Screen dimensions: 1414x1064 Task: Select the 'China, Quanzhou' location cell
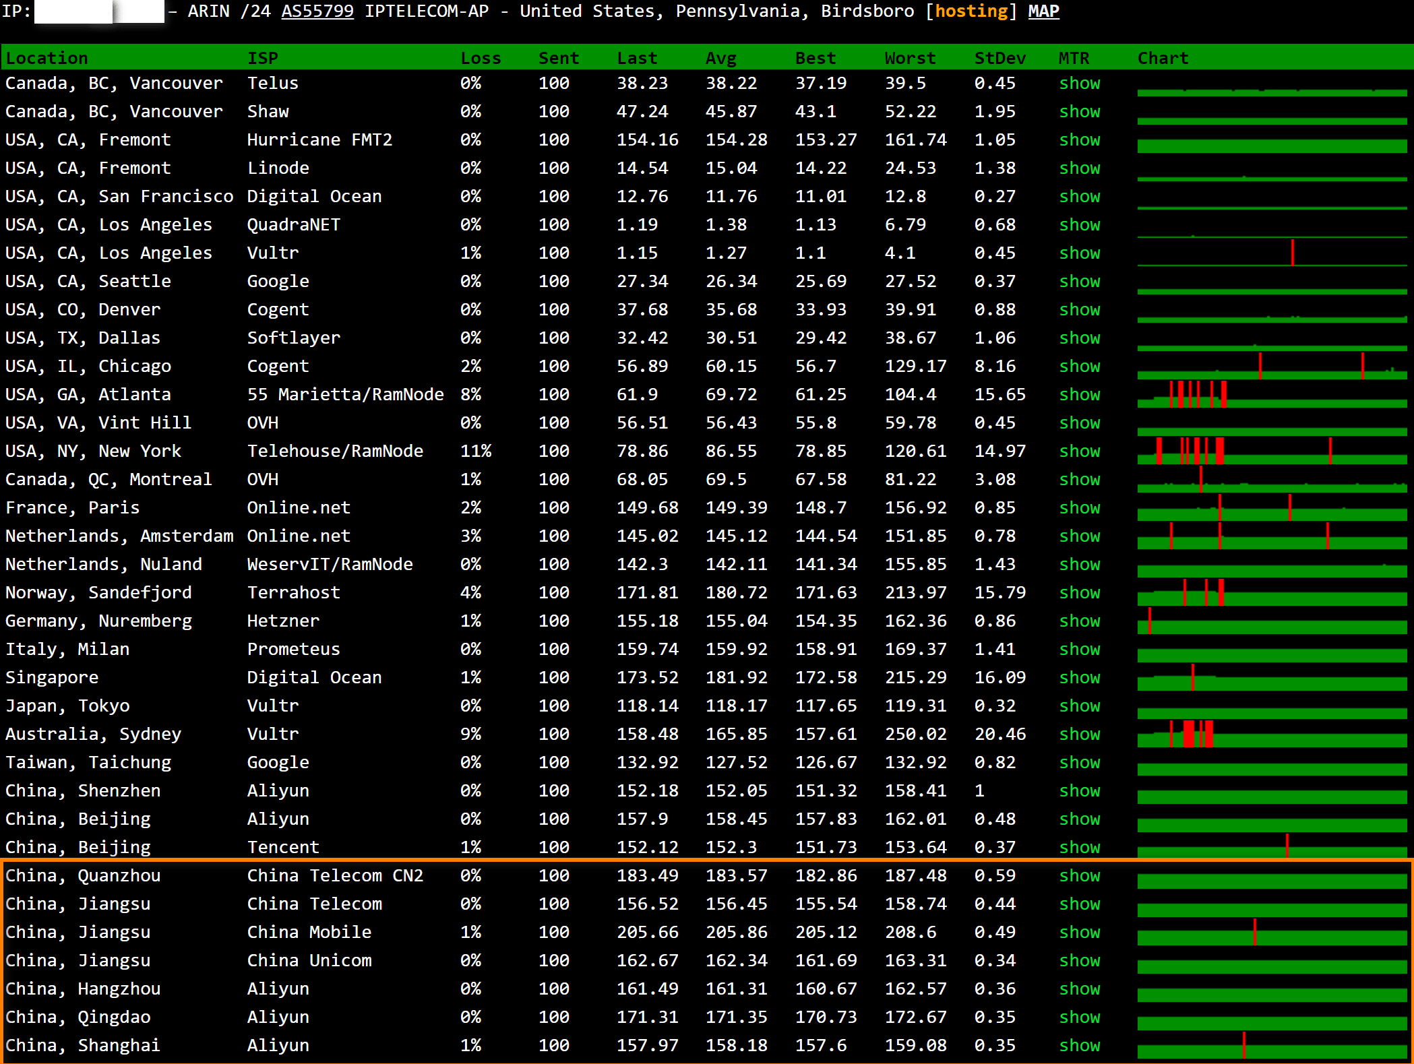(83, 875)
